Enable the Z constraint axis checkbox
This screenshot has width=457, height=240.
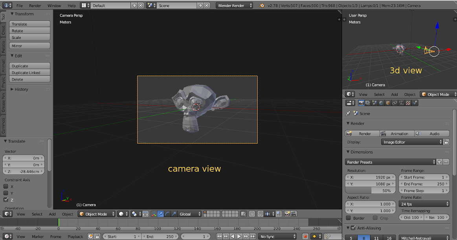tap(6, 200)
